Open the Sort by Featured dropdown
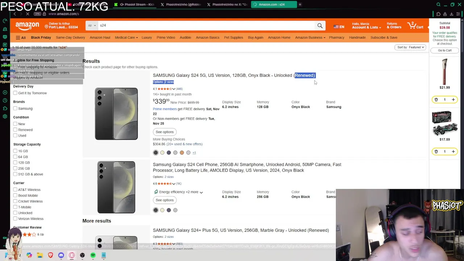Viewport: 464px width, 261px height. [x=411, y=47]
